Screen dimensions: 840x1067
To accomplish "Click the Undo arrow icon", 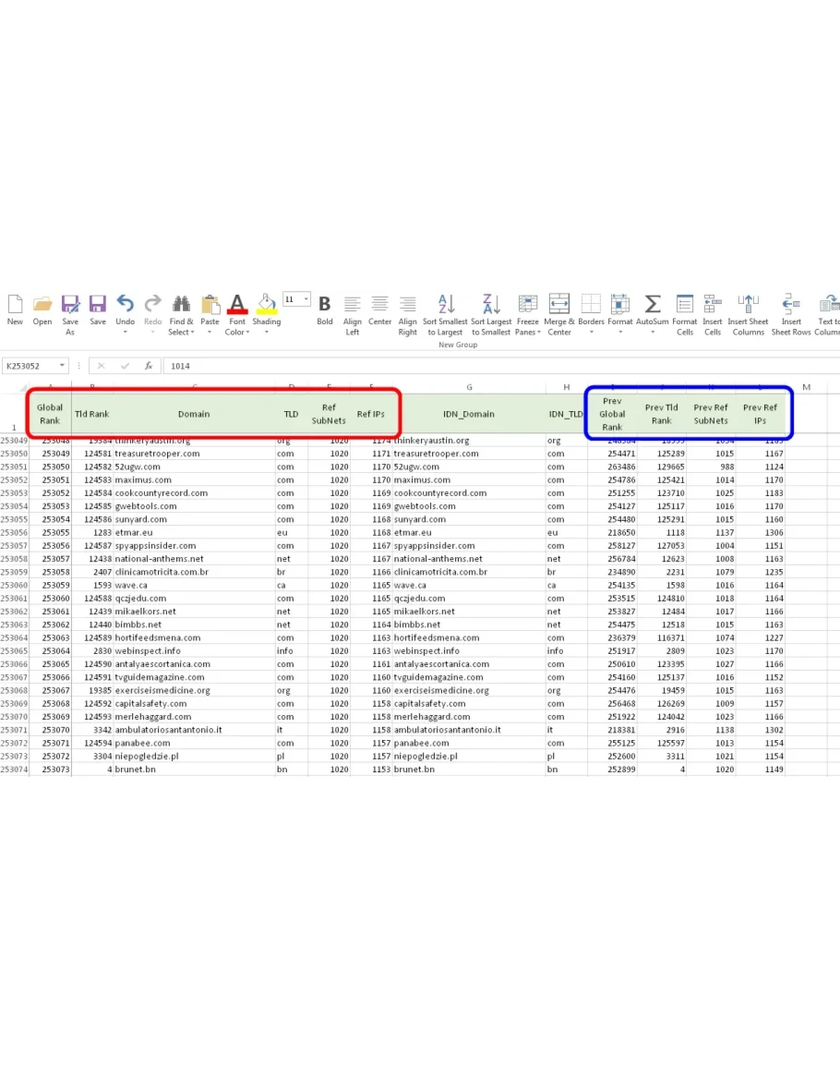I will [125, 304].
